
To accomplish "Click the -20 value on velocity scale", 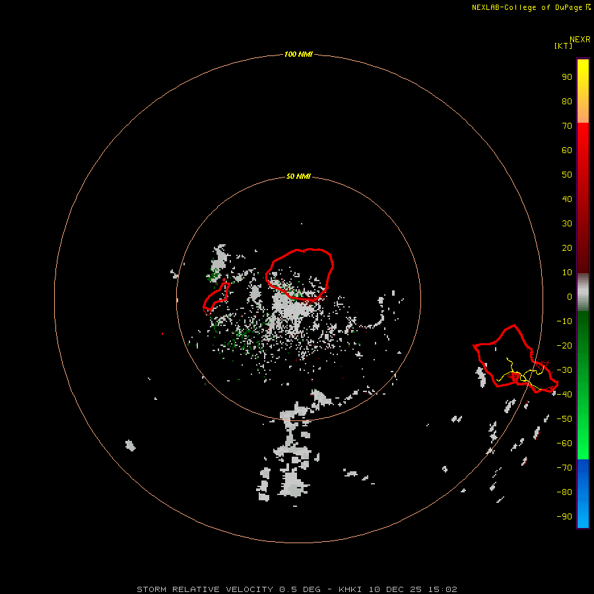I will click(564, 346).
